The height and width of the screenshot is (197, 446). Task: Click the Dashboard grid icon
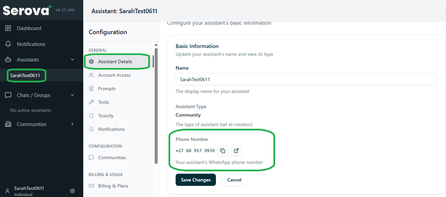click(8, 28)
